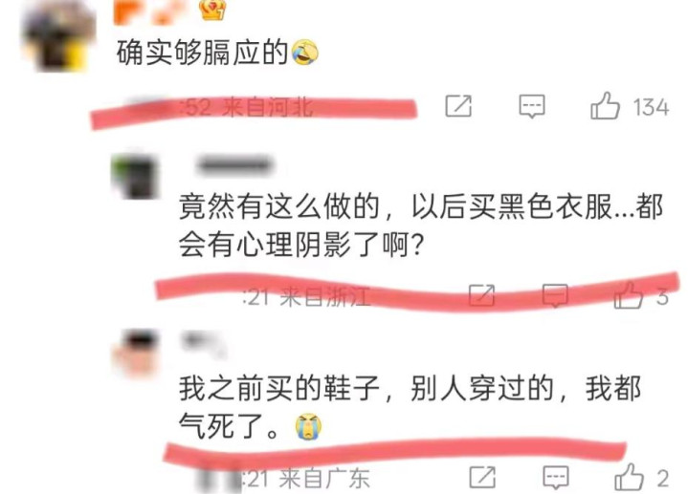
Task: Like the comment with 134 likes
Action: tap(605, 106)
